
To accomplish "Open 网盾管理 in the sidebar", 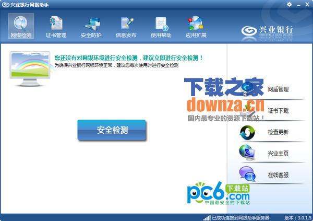I will tap(278, 89).
